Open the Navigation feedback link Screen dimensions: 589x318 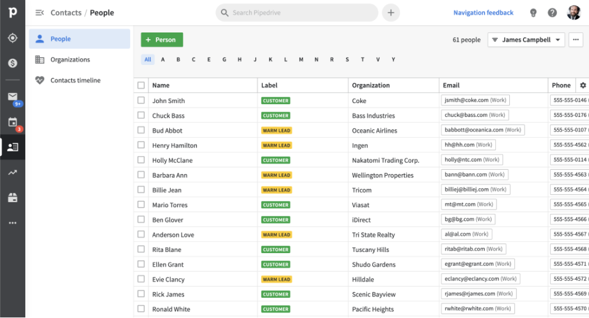(x=483, y=13)
